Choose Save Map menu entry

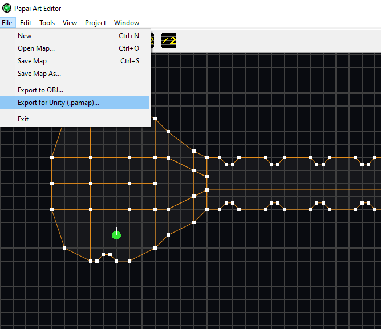75,61
